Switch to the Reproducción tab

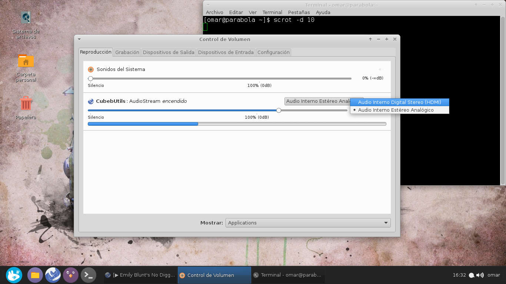[96, 52]
